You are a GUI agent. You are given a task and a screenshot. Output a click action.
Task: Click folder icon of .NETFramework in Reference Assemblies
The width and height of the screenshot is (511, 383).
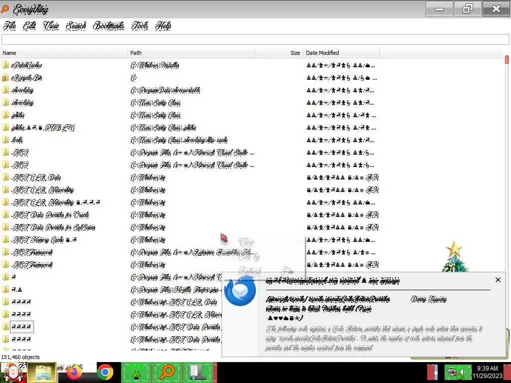click(x=5, y=252)
